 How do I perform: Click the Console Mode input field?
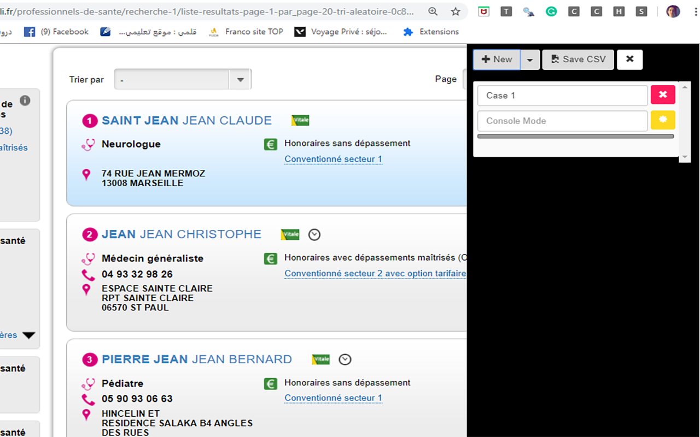pyautogui.click(x=562, y=121)
